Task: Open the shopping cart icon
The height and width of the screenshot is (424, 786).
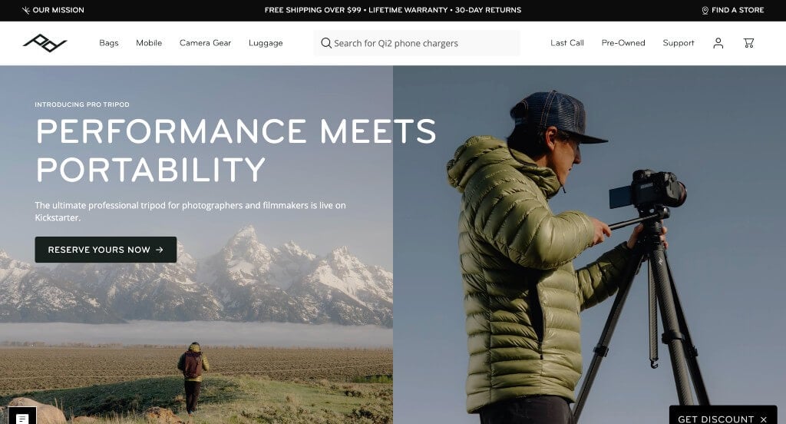Action: click(x=748, y=43)
